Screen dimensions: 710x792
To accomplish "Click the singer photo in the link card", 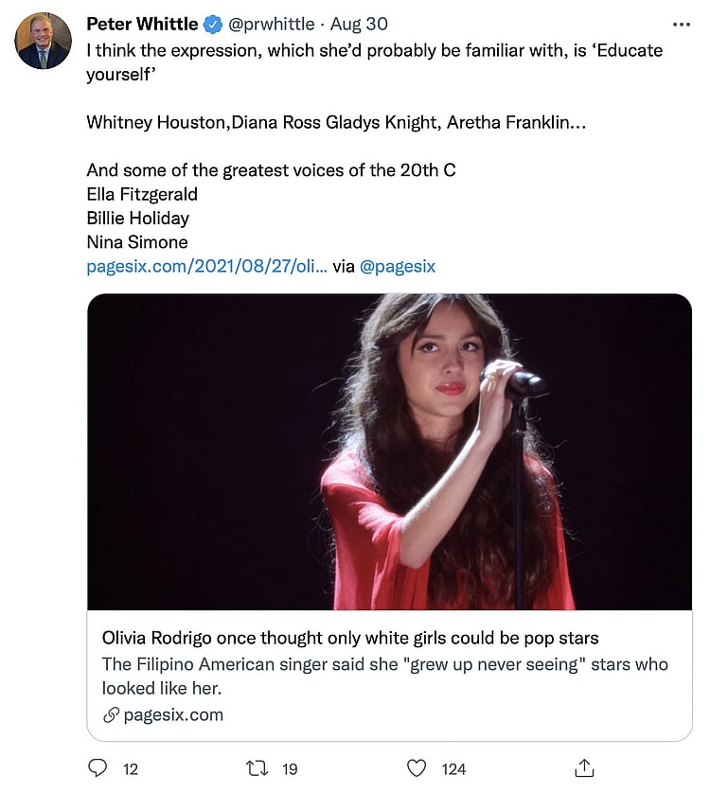I will pos(389,452).
